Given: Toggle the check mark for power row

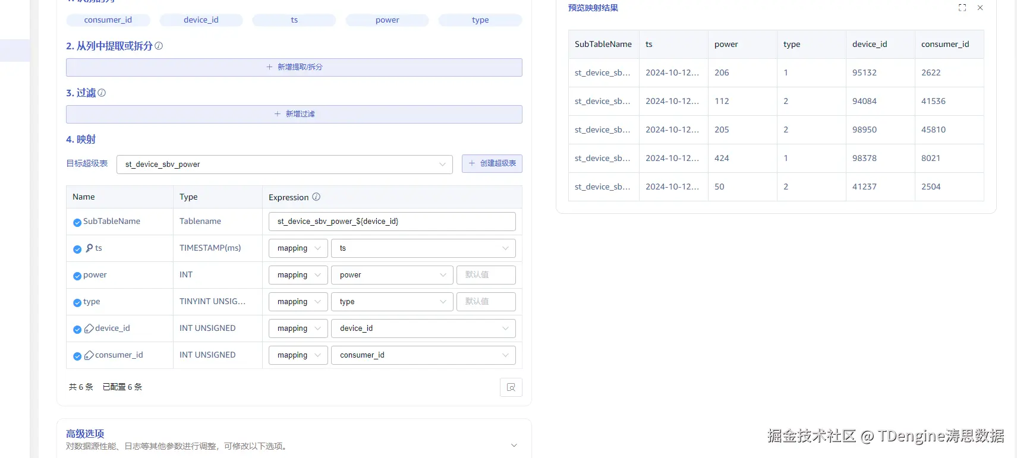Looking at the screenshot, I should click(x=77, y=276).
